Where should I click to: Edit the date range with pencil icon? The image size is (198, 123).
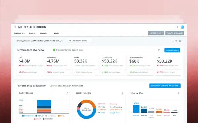click(x=61, y=41)
